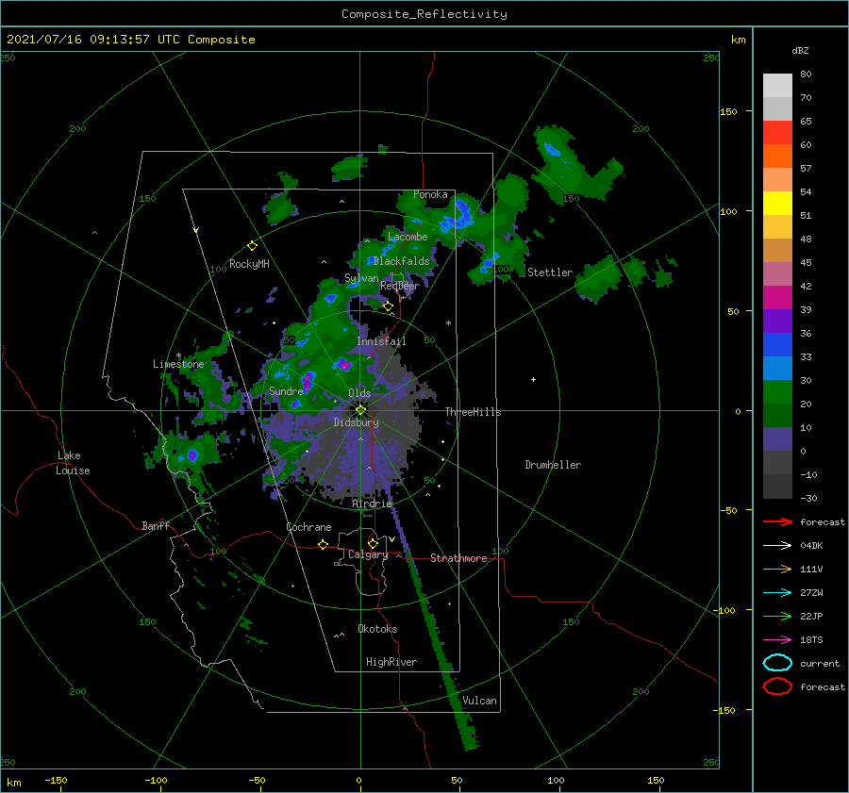The image size is (849, 793).
Task: Click the Blackfalds town label
Action: (x=401, y=261)
